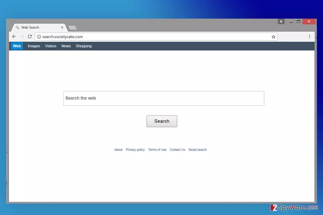This screenshot has width=323, height=215.
Task: Open the Chrome three-dot menu
Action: 309,37
